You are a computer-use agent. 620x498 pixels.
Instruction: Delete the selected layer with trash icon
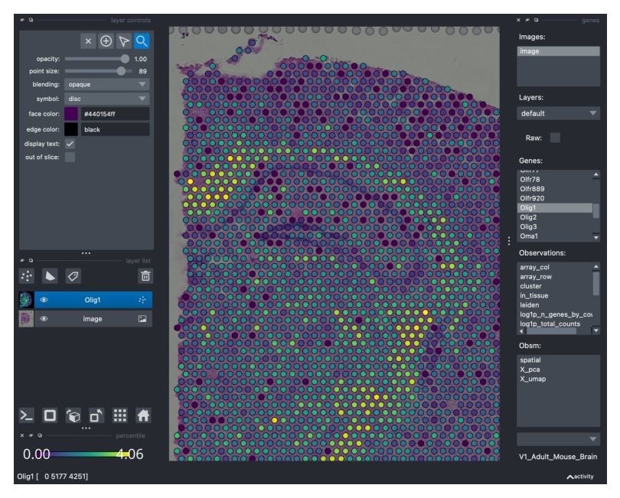pyautogui.click(x=145, y=276)
